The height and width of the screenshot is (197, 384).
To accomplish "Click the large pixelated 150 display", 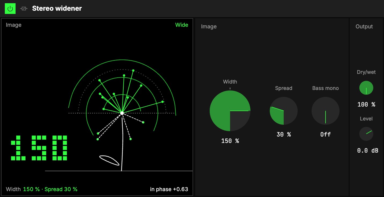I will pos(39,148).
